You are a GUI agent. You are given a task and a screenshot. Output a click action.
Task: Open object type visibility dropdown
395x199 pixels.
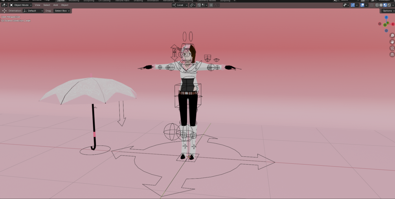[x=346, y=5]
